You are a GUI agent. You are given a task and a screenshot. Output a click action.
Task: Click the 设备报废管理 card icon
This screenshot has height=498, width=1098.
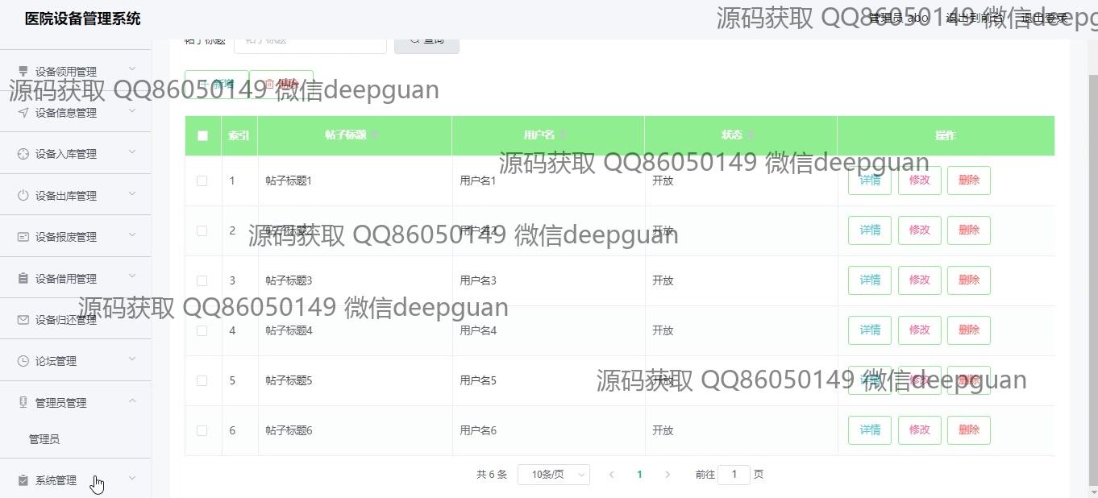point(23,237)
